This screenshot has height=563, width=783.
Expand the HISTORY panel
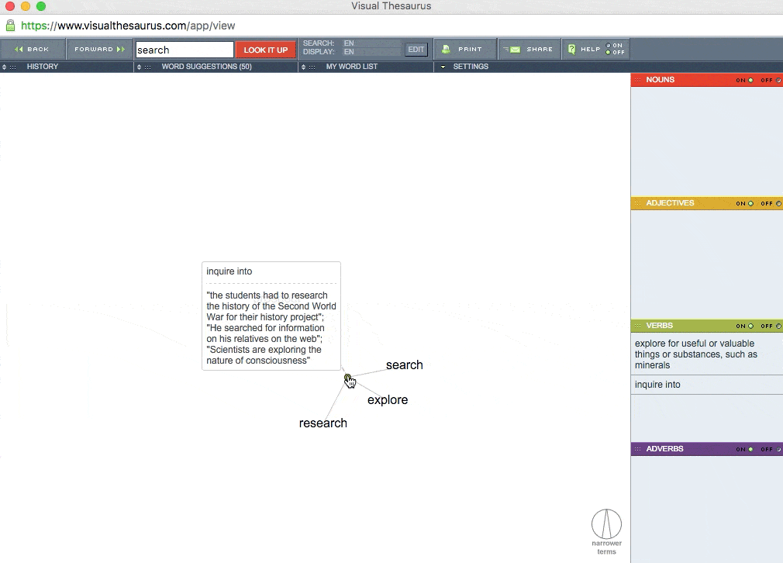pos(43,67)
